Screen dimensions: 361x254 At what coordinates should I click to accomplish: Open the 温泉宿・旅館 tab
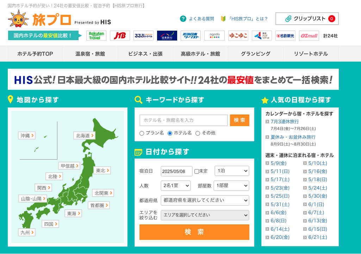coord(90,54)
